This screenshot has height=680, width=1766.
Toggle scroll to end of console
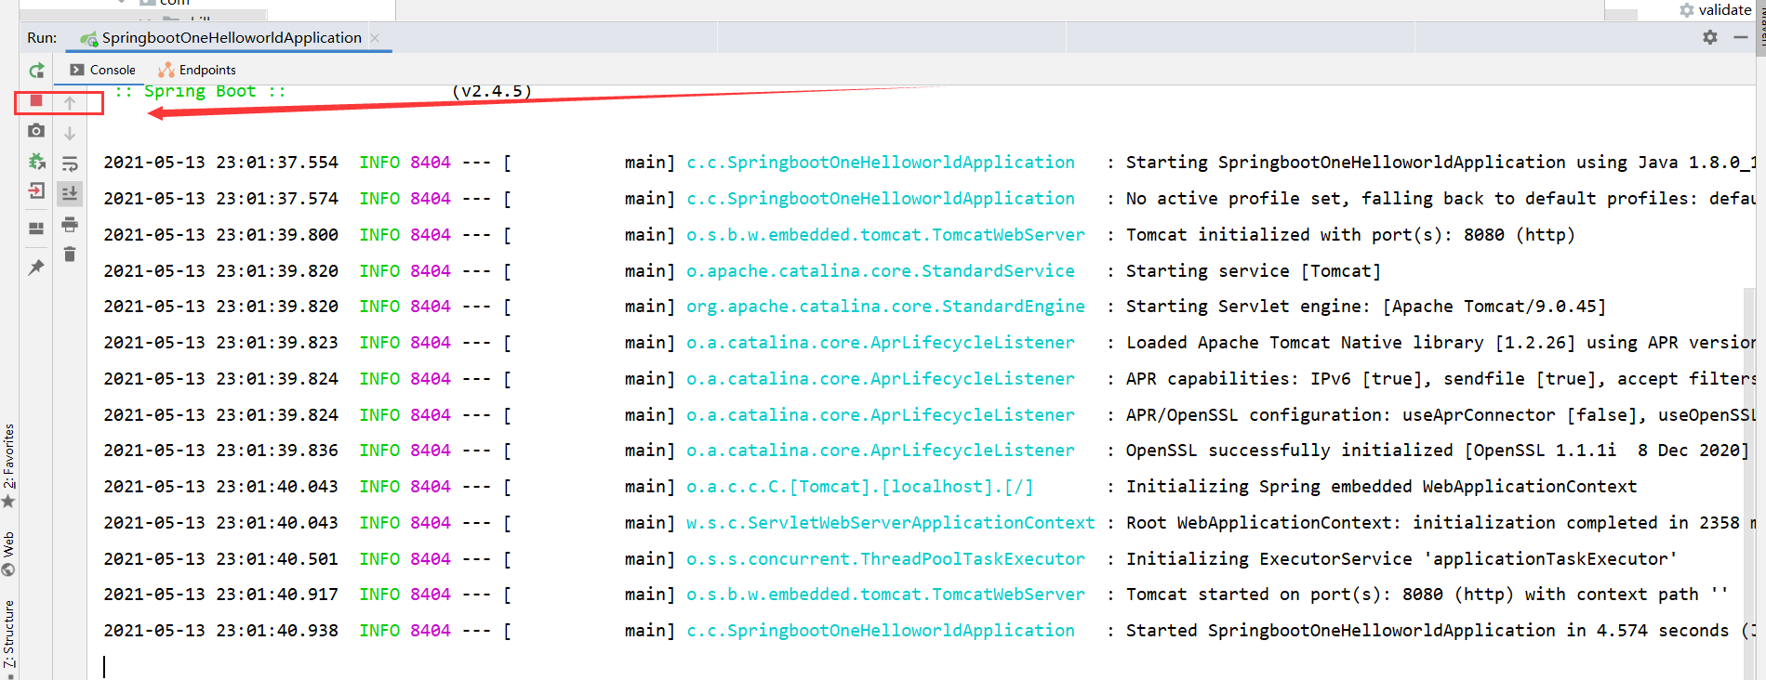click(70, 193)
